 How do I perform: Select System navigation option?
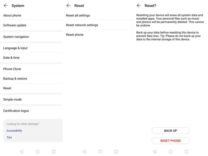(x=16, y=37)
